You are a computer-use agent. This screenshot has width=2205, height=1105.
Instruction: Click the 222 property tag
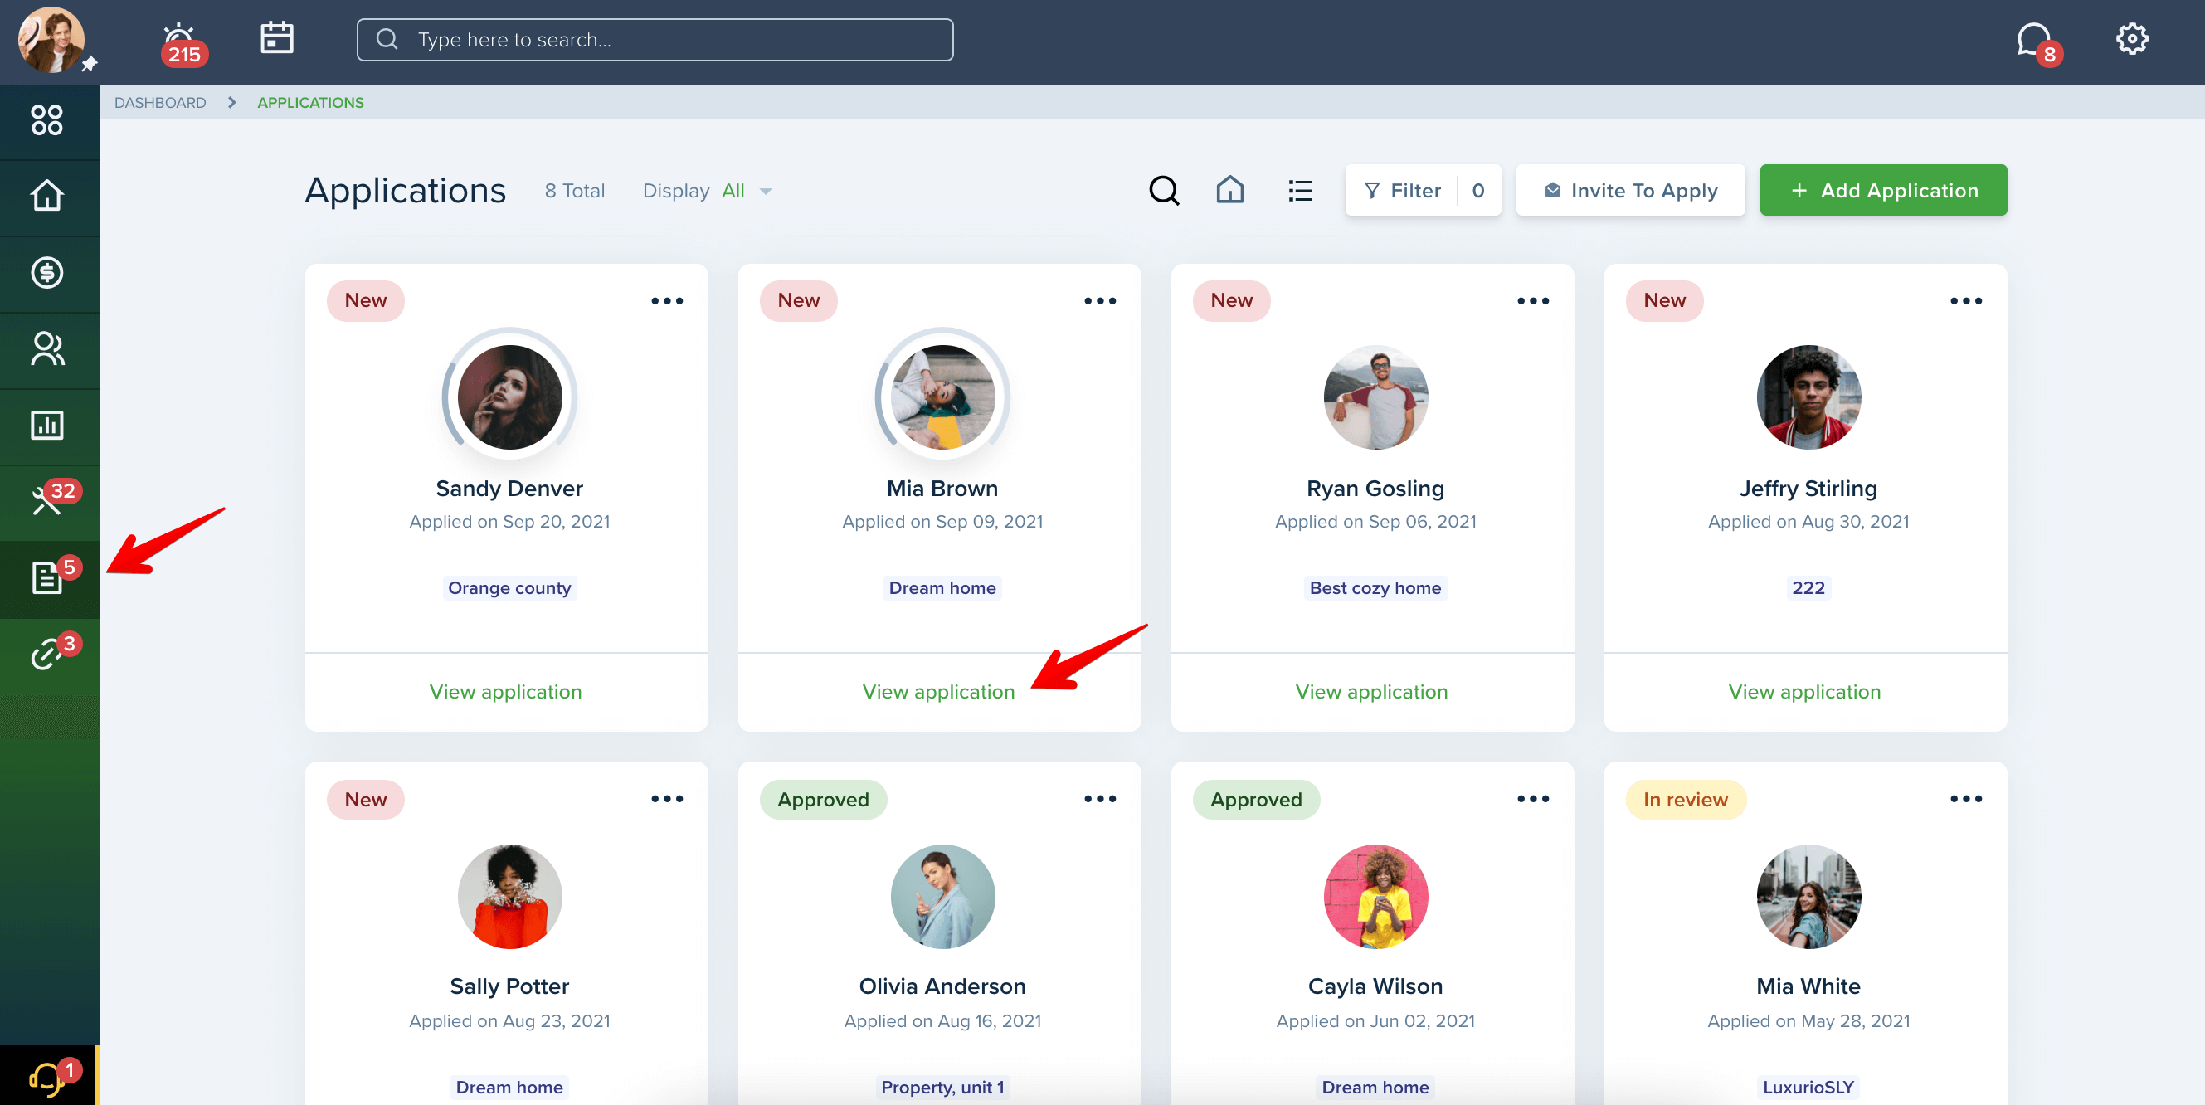click(x=1808, y=588)
